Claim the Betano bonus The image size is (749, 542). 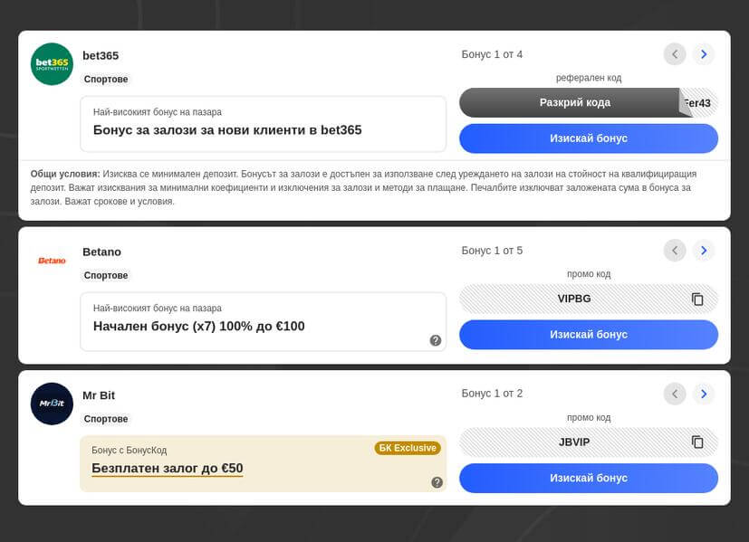click(x=589, y=335)
